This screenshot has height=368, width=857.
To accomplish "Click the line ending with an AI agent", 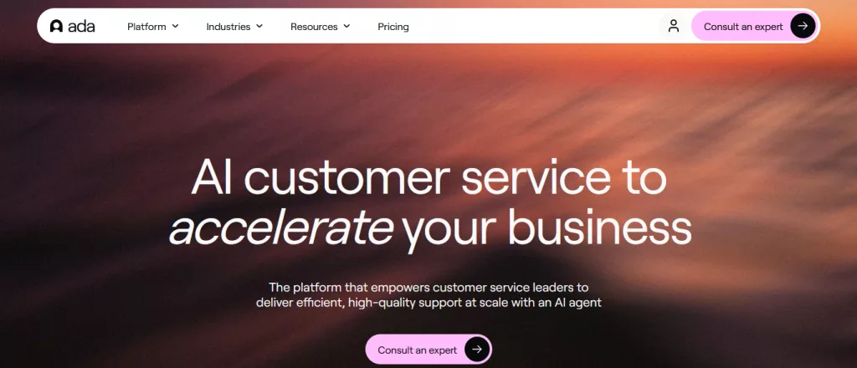I will coord(428,302).
